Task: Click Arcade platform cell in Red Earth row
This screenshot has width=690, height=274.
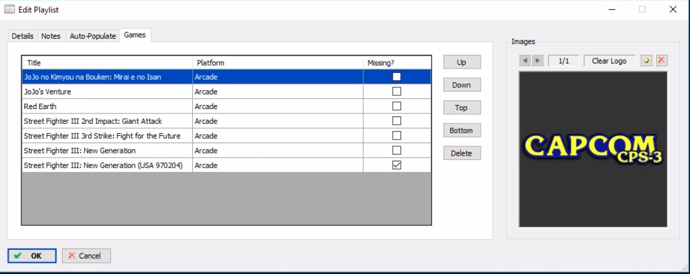Action: [x=278, y=106]
